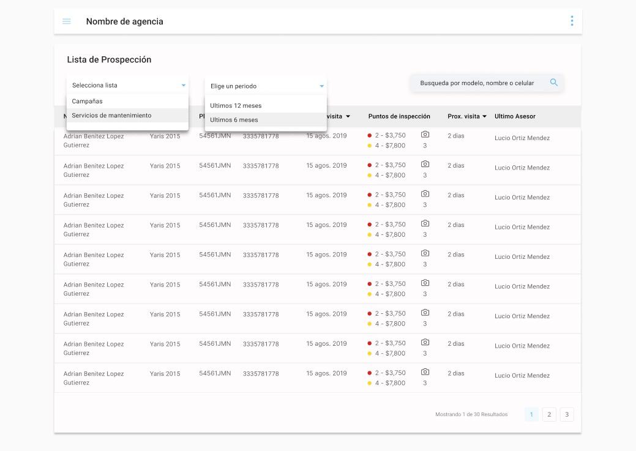Image resolution: width=636 pixels, height=451 pixels.
Task: Click the "Nombre de agencia" title
Action: tap(124, 21)
